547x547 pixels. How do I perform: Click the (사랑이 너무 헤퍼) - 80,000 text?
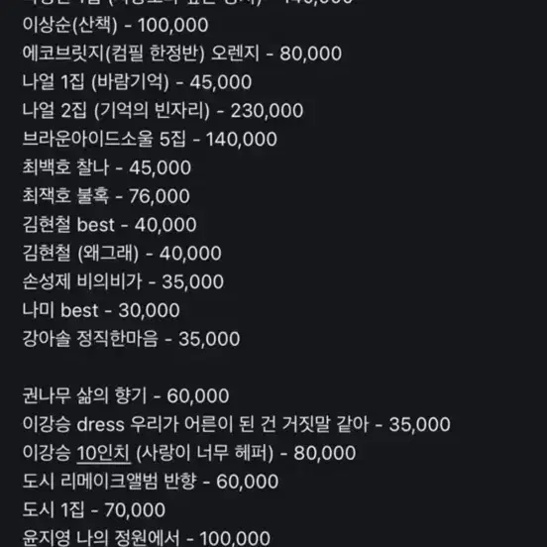[246, 453]
